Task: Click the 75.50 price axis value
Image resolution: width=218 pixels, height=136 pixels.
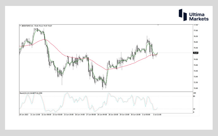Action: (x=196, y=48)
